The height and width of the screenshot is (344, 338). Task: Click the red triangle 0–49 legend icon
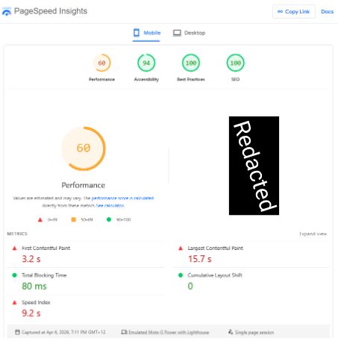coord(40,219)
